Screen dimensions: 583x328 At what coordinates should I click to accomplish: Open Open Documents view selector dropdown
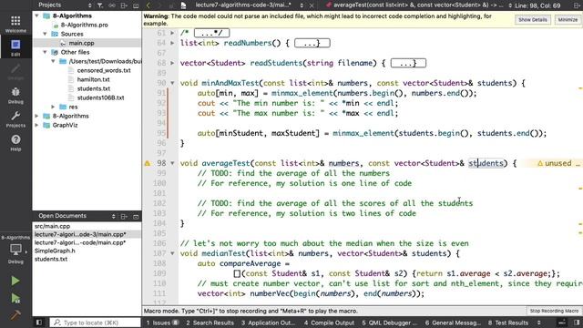click(113, 216)
